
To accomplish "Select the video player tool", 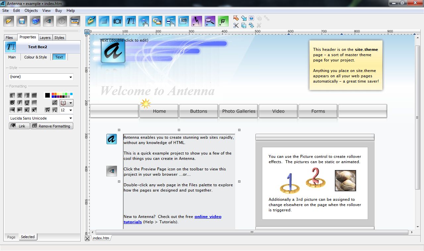I will point(184,21).
